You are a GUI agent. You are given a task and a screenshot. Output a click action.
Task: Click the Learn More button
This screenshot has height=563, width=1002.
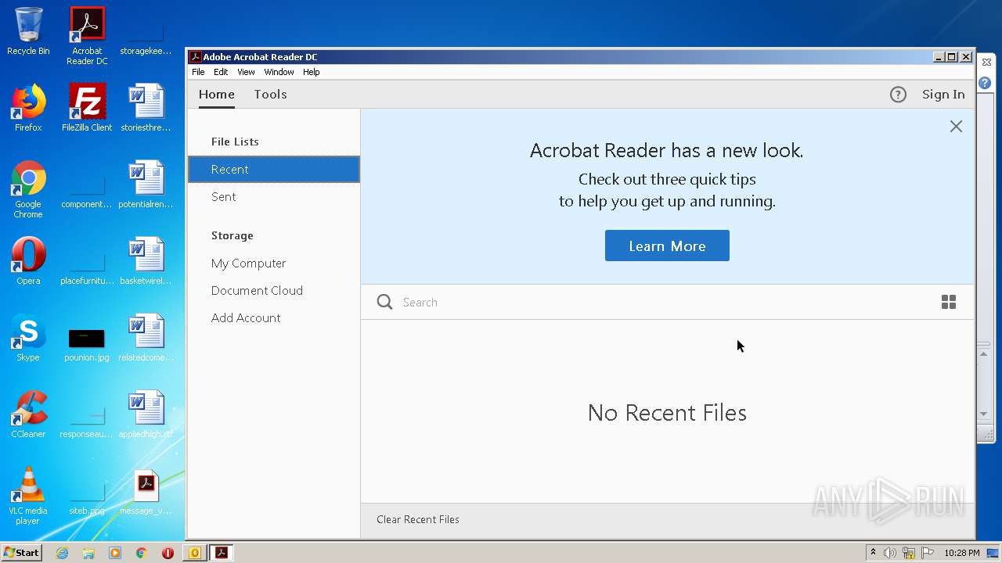coord(667,246)
